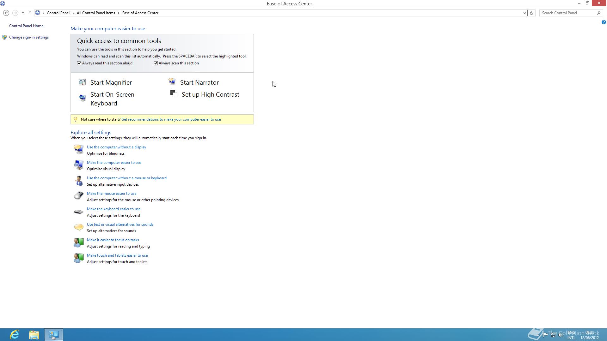Image resolution: width=607 pixels, height=341 pixels.
Task: Click the blue help question mark icon
Action: 604,22
